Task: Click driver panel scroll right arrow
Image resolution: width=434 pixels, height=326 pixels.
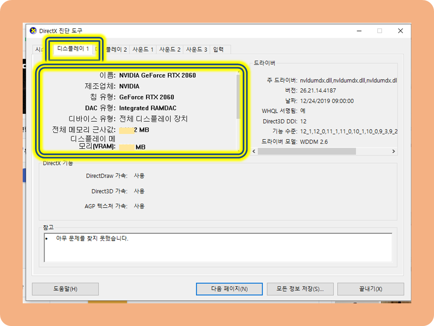Action: click(394, 151)
